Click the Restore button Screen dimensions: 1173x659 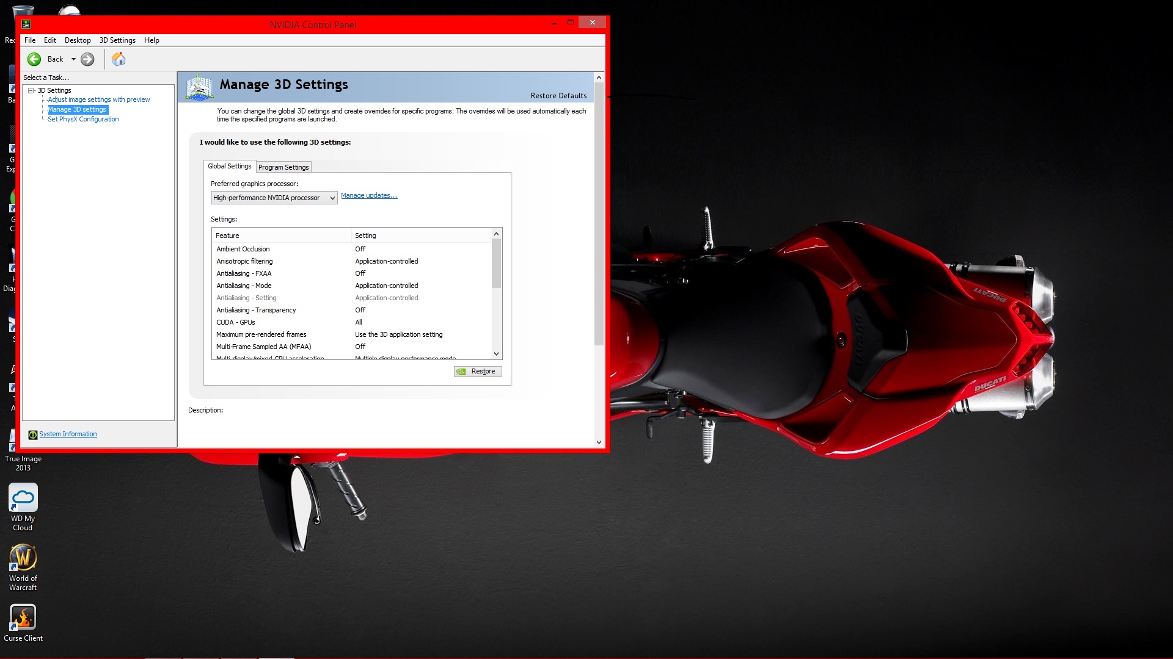coord(478,371)
